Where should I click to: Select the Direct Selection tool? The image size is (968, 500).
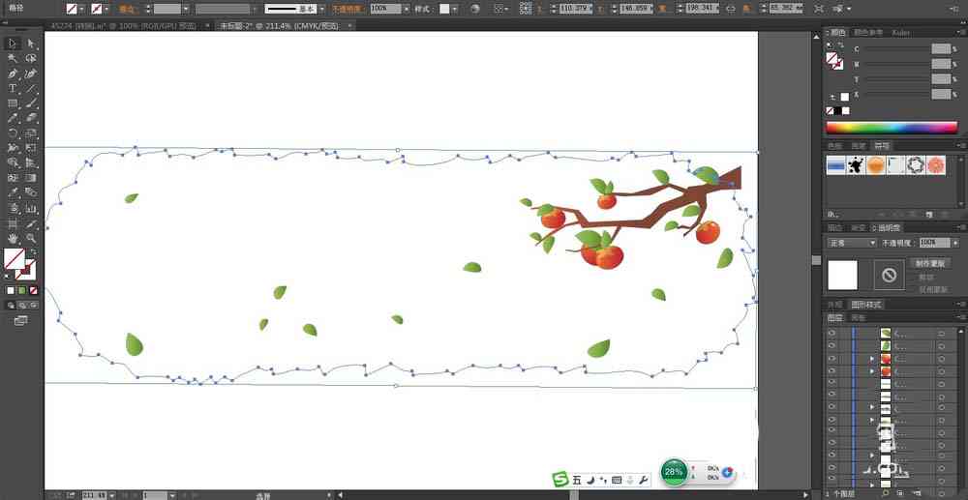pos(31,44)
